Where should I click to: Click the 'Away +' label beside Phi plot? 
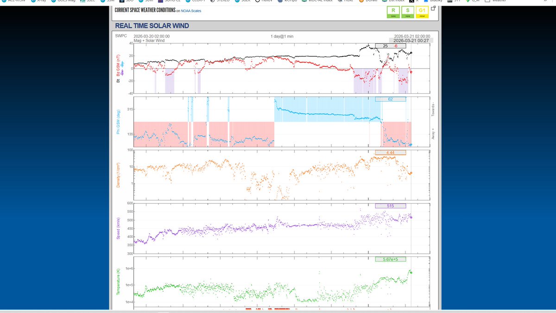(433, 134)
